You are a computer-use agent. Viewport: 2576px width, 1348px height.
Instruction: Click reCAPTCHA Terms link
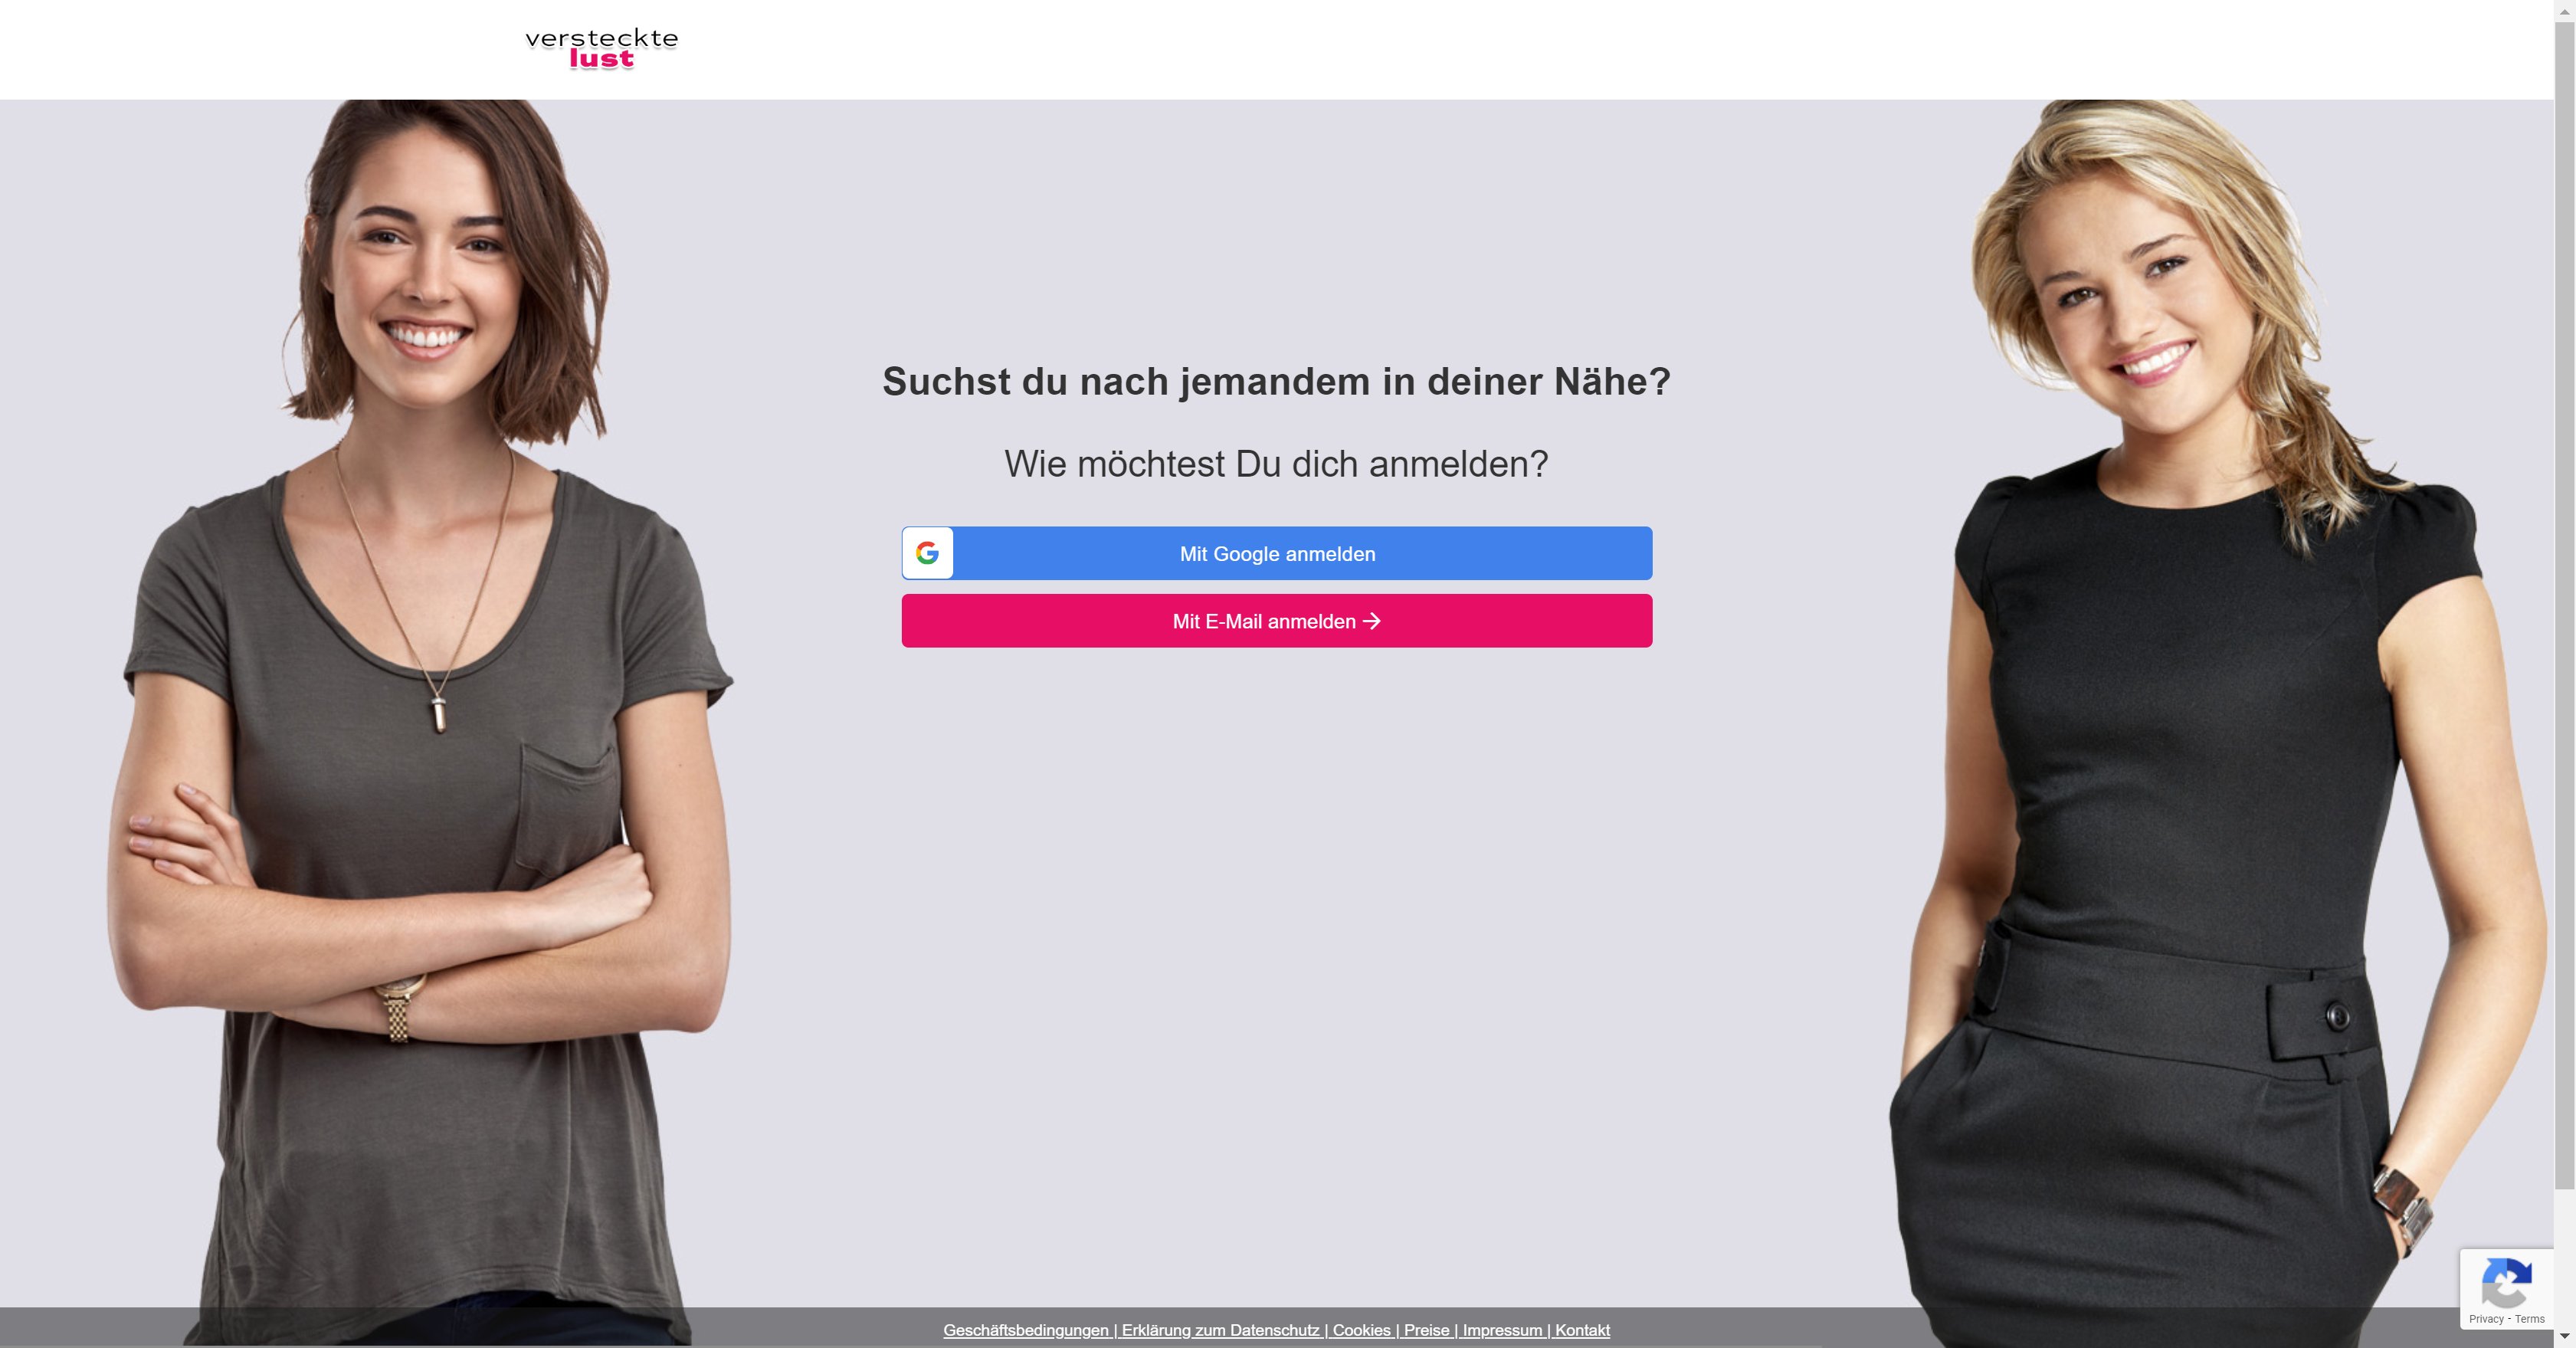[2529, 1319]
